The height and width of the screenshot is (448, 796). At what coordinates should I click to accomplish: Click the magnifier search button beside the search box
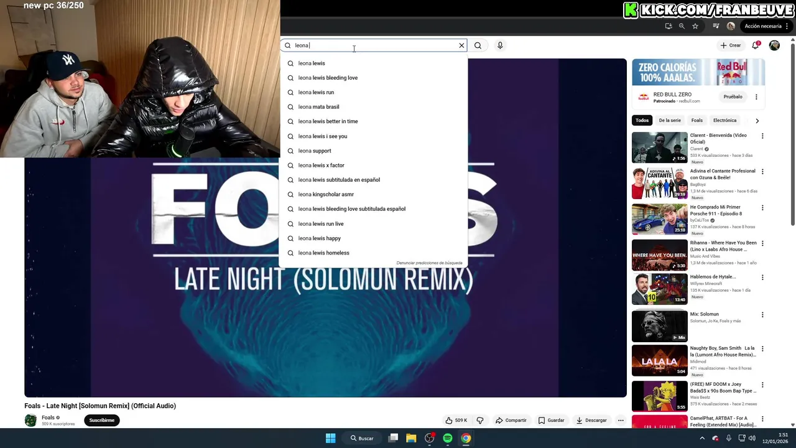tap(478, 45)
